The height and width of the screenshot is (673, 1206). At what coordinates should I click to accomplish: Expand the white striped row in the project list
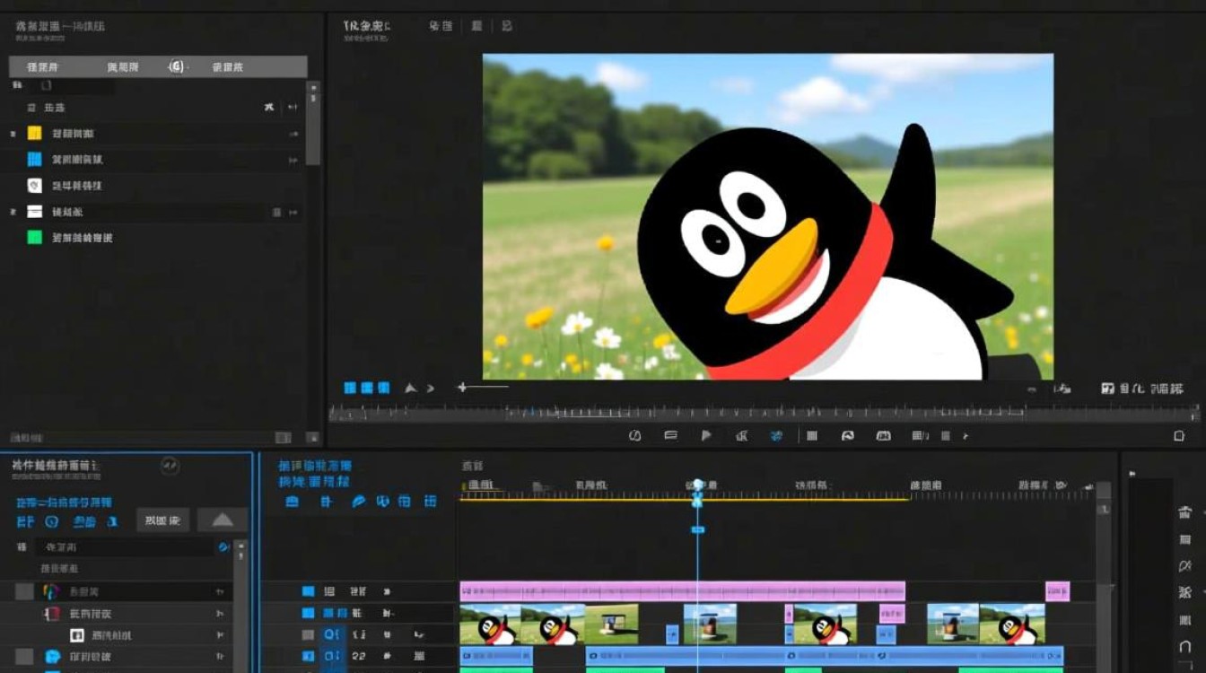click(x=13, y=212)
